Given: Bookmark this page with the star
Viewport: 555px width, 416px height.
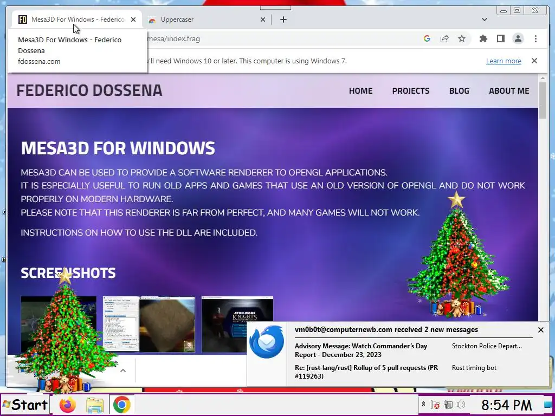Looking at the screenshot, I should [462, 39].
